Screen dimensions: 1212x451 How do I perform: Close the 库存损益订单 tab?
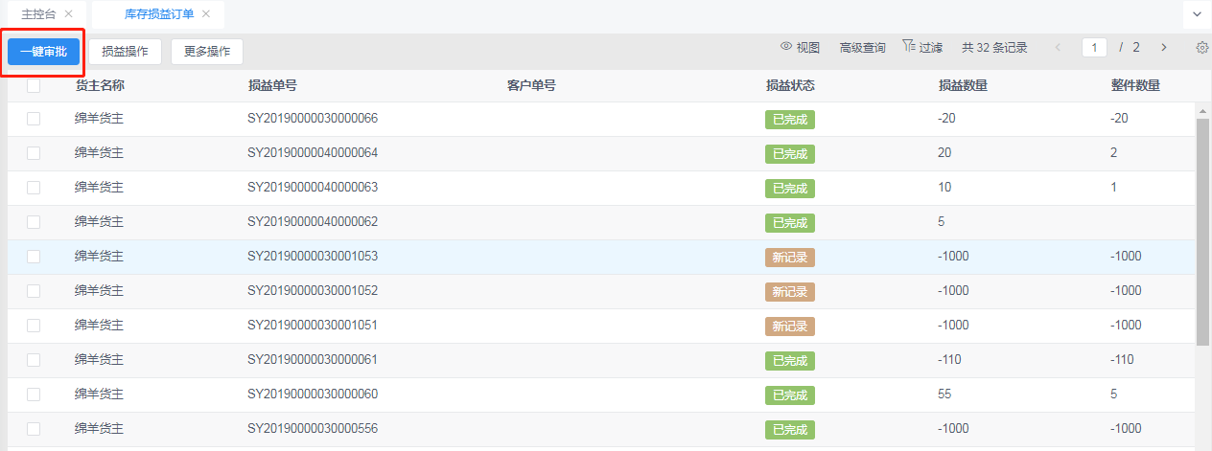coord(205,14)
